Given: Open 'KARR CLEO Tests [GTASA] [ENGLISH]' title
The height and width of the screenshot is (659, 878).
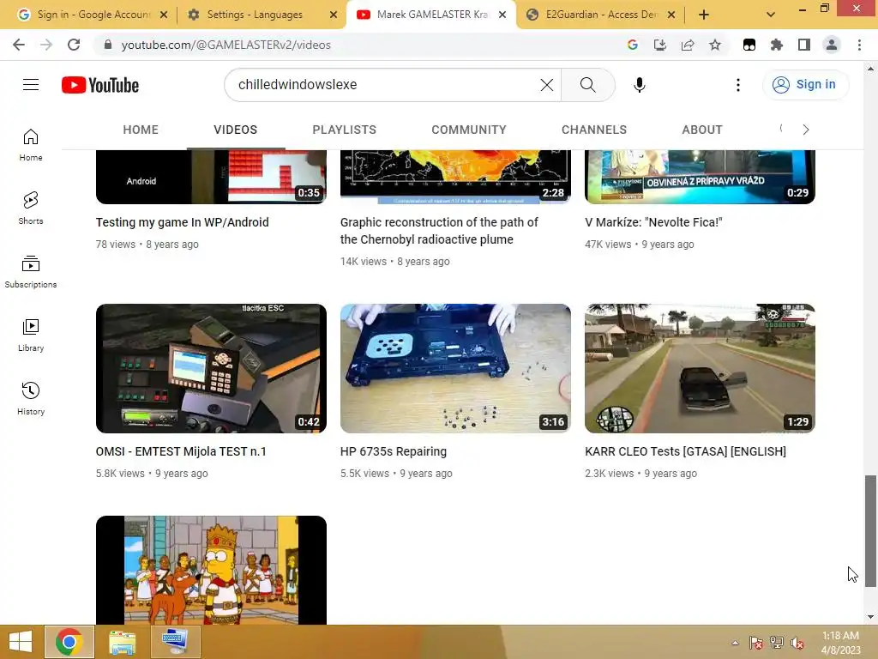Looking at the screenshot, I should coord(685,451).
